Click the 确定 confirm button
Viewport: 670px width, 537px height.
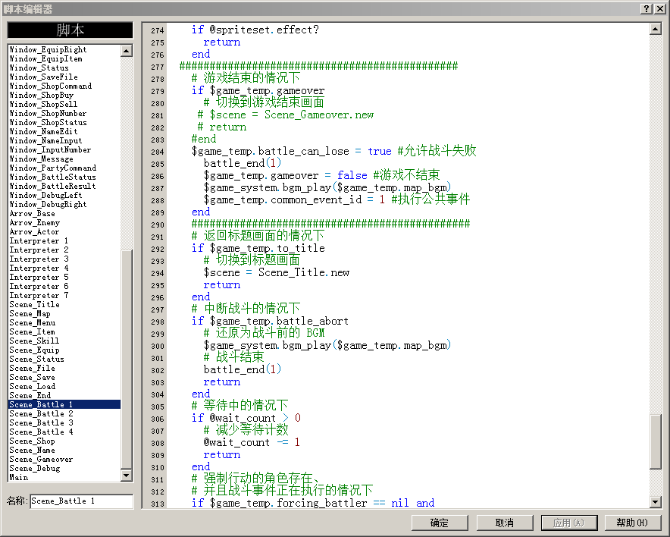[x=440, y=523]
